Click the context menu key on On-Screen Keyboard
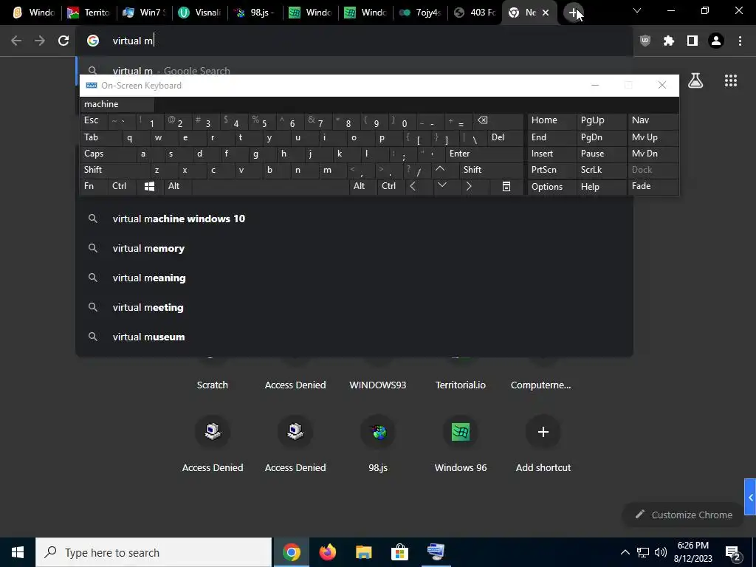The width and height of the screenshot is (756, 567). click(506, 187)
